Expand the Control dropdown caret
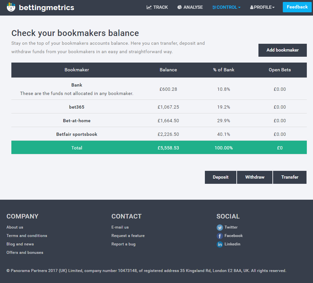 pos(239,7)
